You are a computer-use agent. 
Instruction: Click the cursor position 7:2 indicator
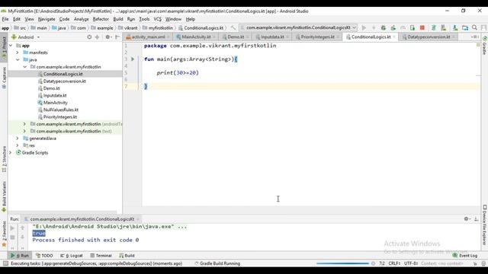tap(382, 263)
